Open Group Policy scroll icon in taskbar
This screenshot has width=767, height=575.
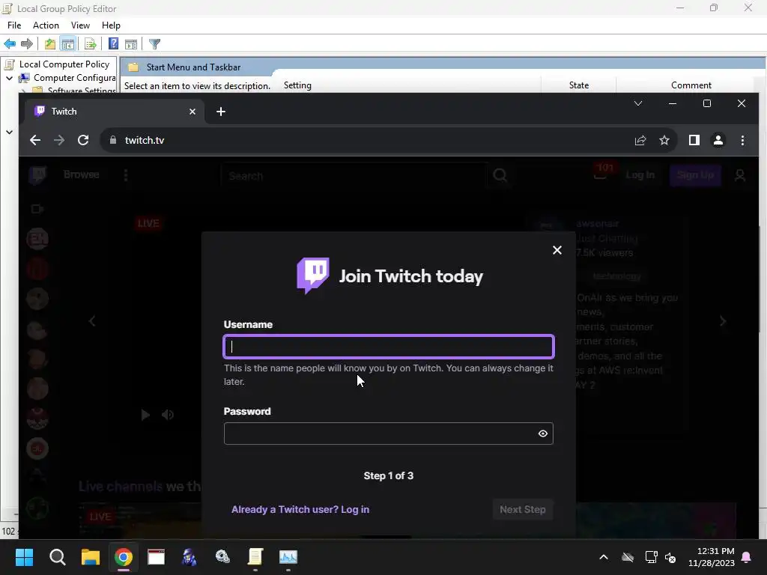tap(255, 557)
